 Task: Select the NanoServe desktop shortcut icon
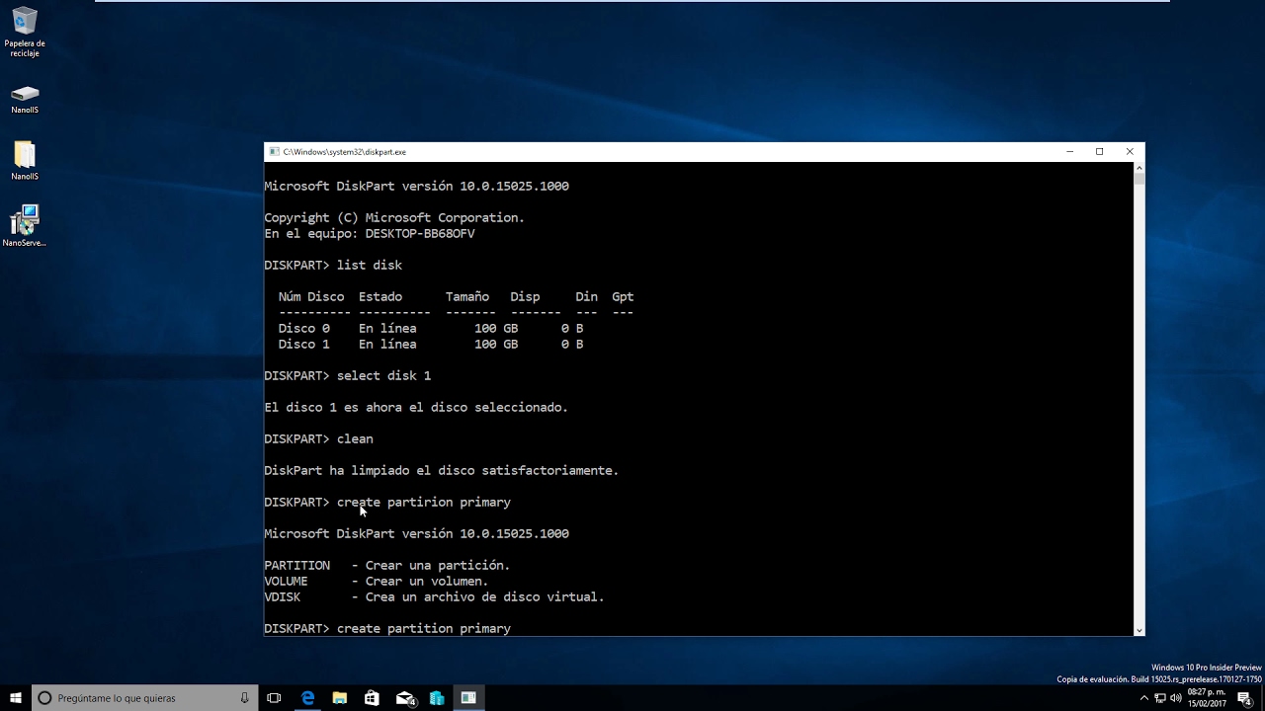pos(25,225)
